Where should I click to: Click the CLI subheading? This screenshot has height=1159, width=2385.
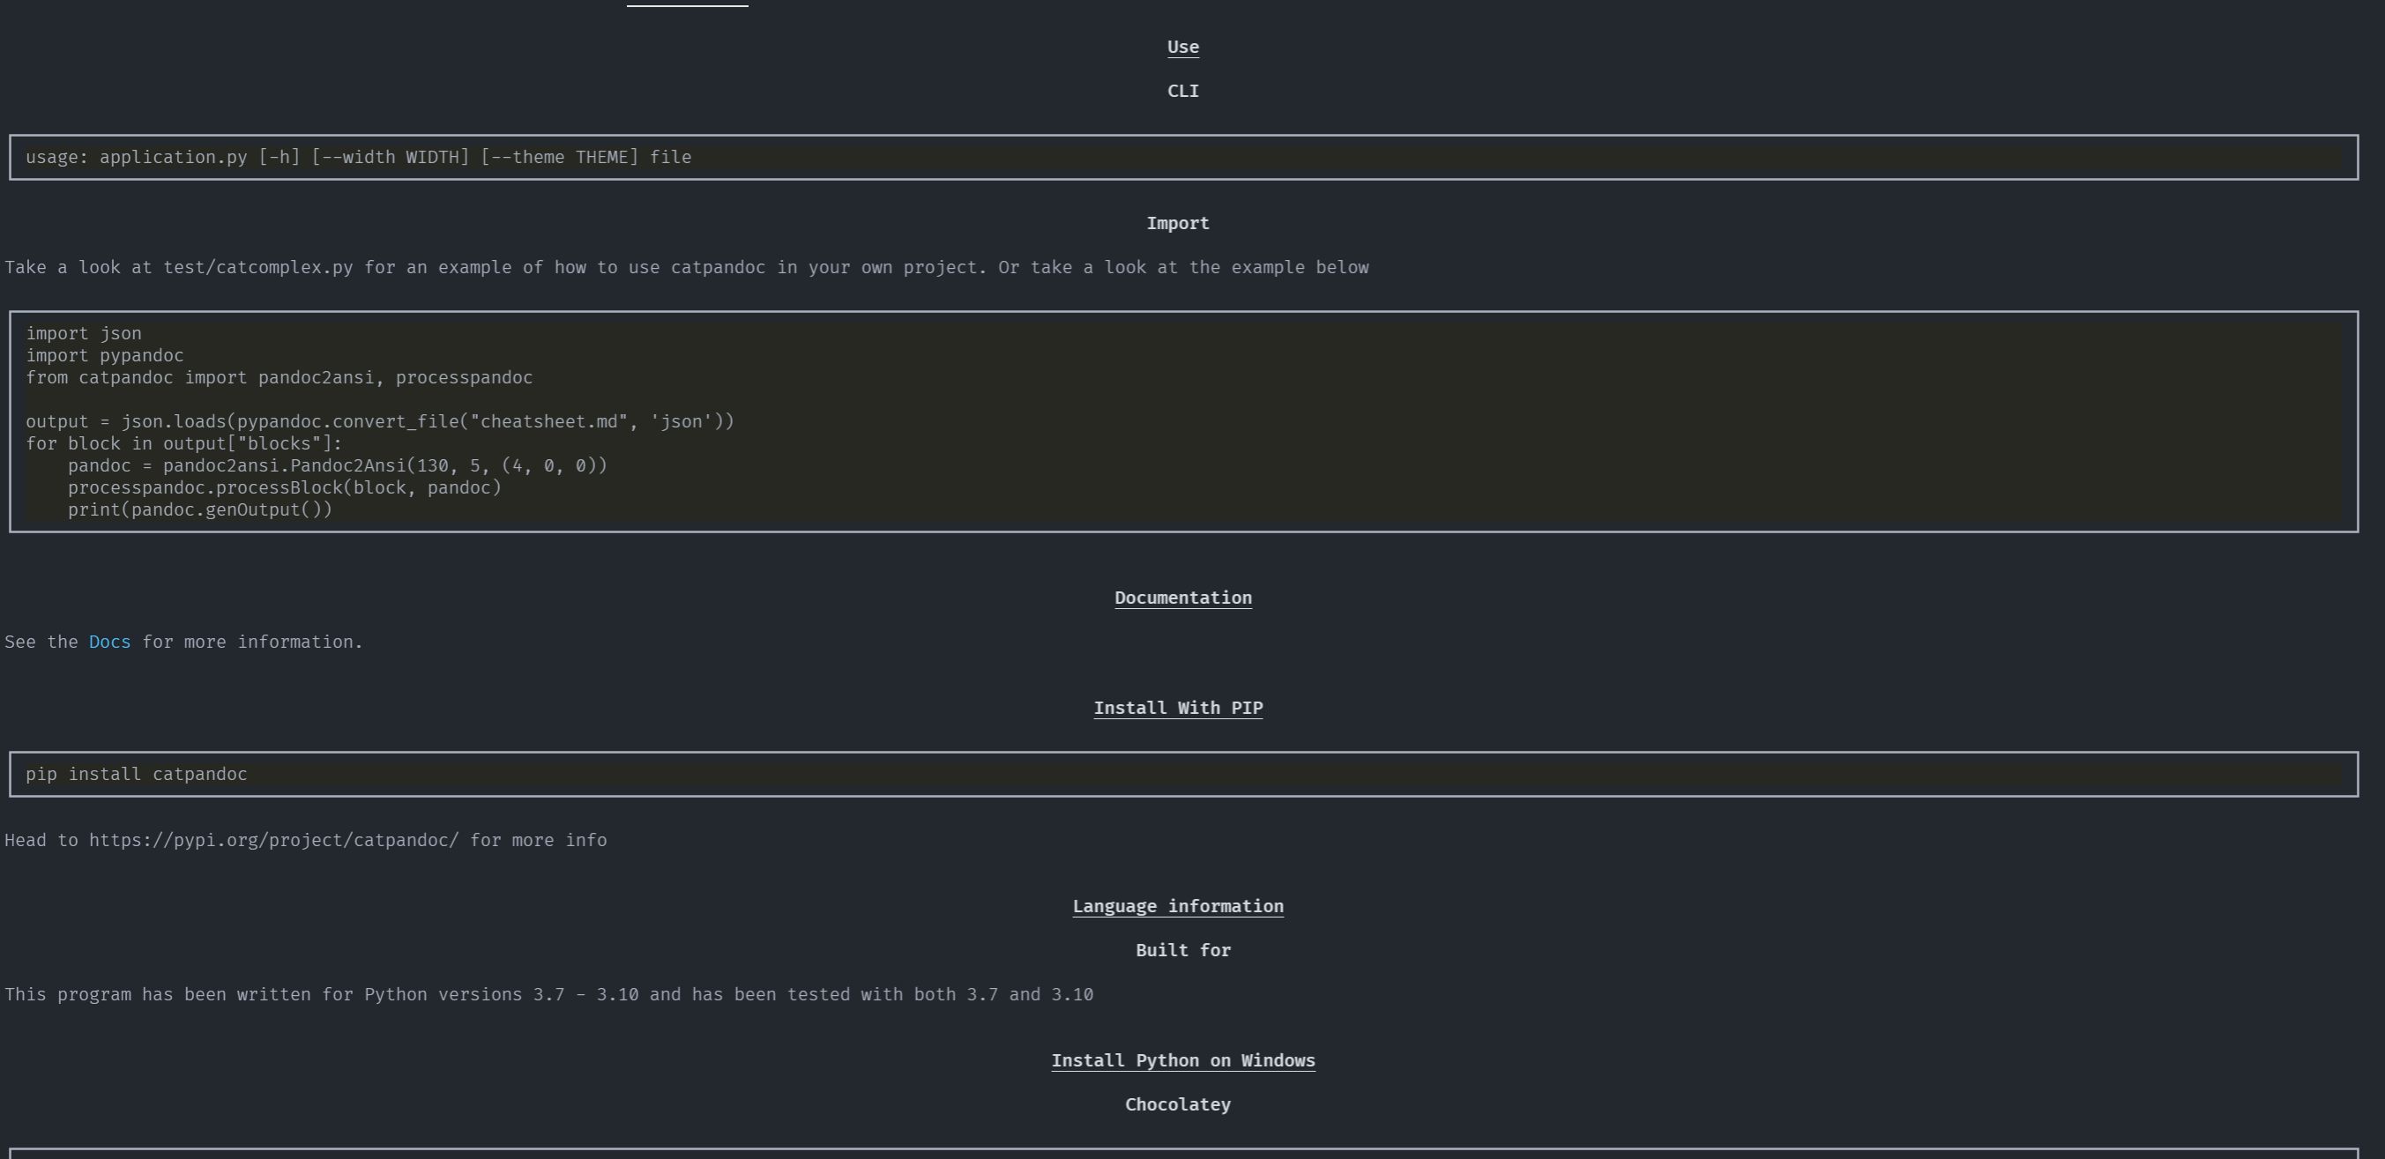click(1182, 92)
